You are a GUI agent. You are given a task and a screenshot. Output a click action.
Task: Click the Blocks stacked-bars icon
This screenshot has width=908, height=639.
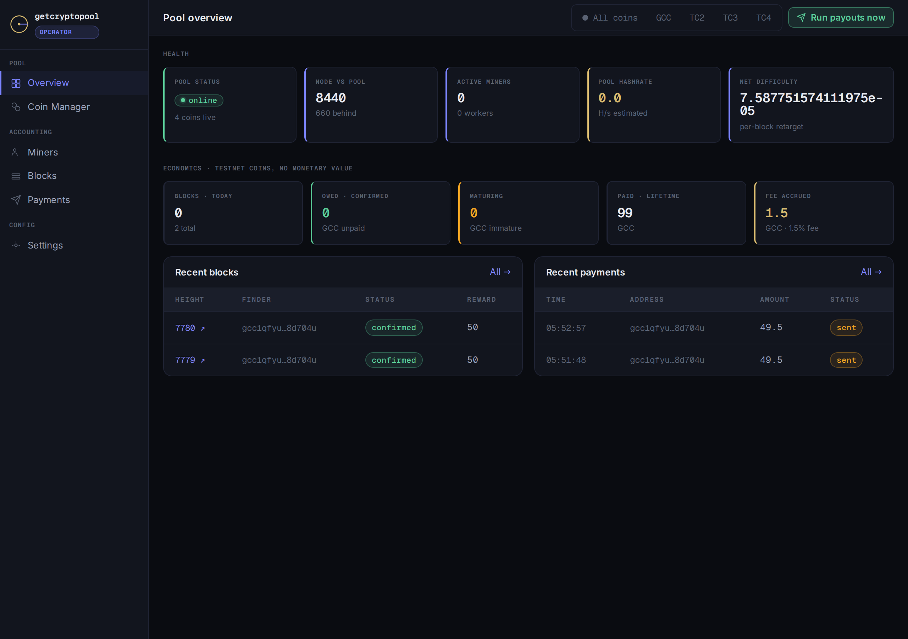(16, 176)
